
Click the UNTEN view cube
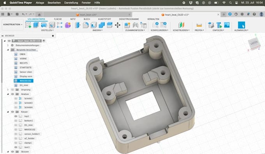pos(254,43)
